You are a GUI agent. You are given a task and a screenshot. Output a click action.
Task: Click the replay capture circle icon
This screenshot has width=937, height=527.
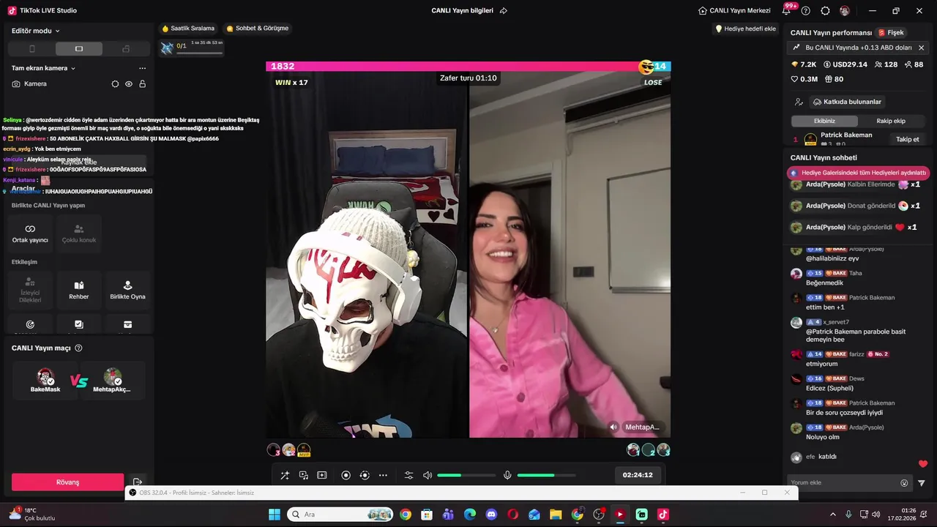coord(365,475)
